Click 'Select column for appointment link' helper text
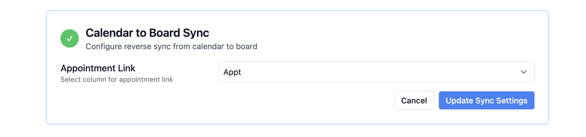The height and width of the screenshot is (137, 586). click(117, 80)
